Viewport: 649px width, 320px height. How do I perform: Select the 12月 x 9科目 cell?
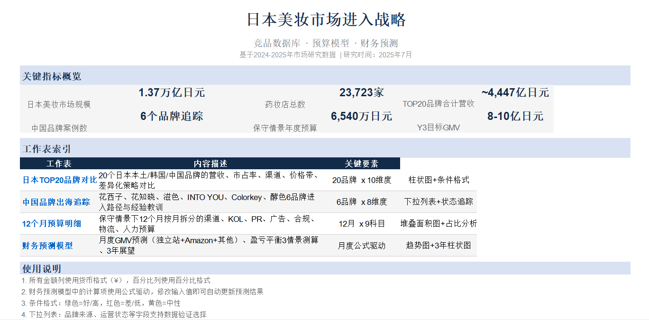pyautogui.click(x=362, y=224)
